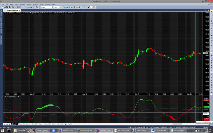Click the redo arrow icon

[x=28, y=7]
